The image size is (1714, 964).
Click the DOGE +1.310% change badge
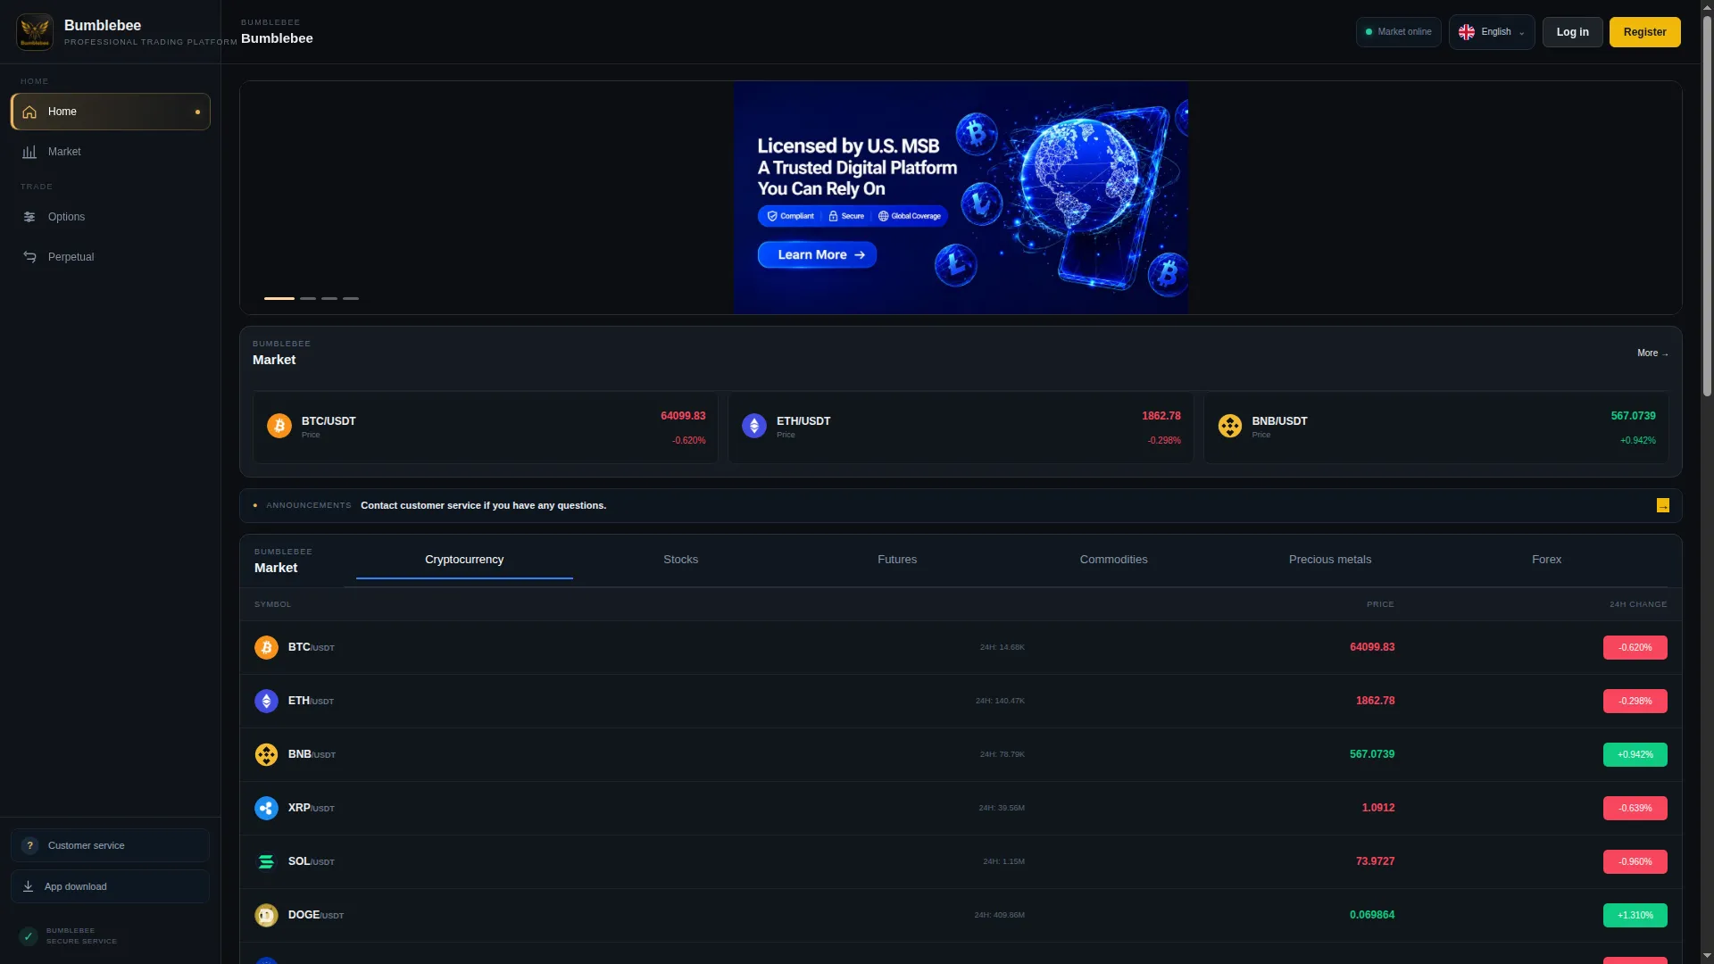[x=1635, y=916]
